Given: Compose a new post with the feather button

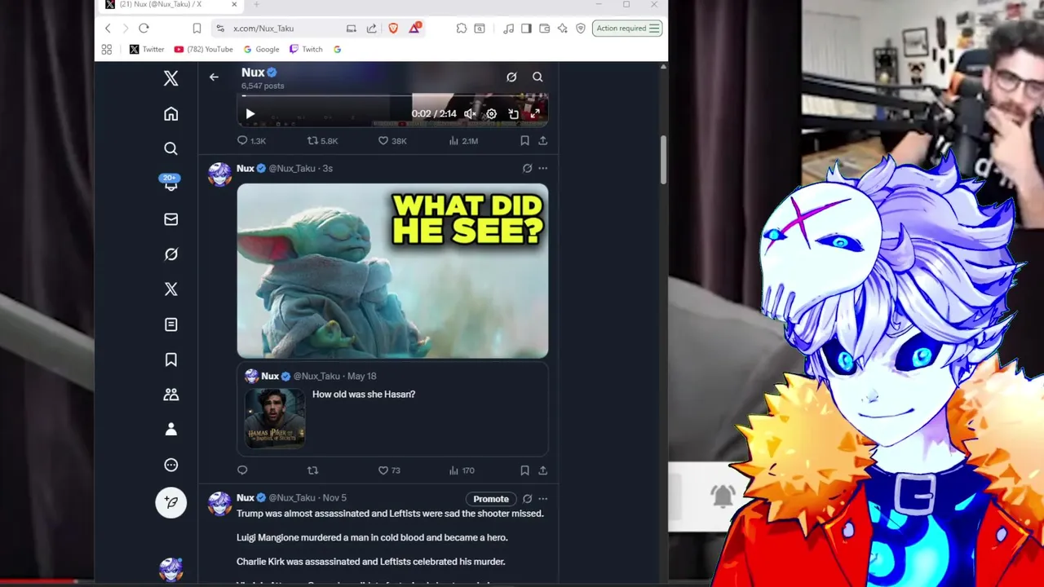Looking at the screenshot, I should (170, 502).
